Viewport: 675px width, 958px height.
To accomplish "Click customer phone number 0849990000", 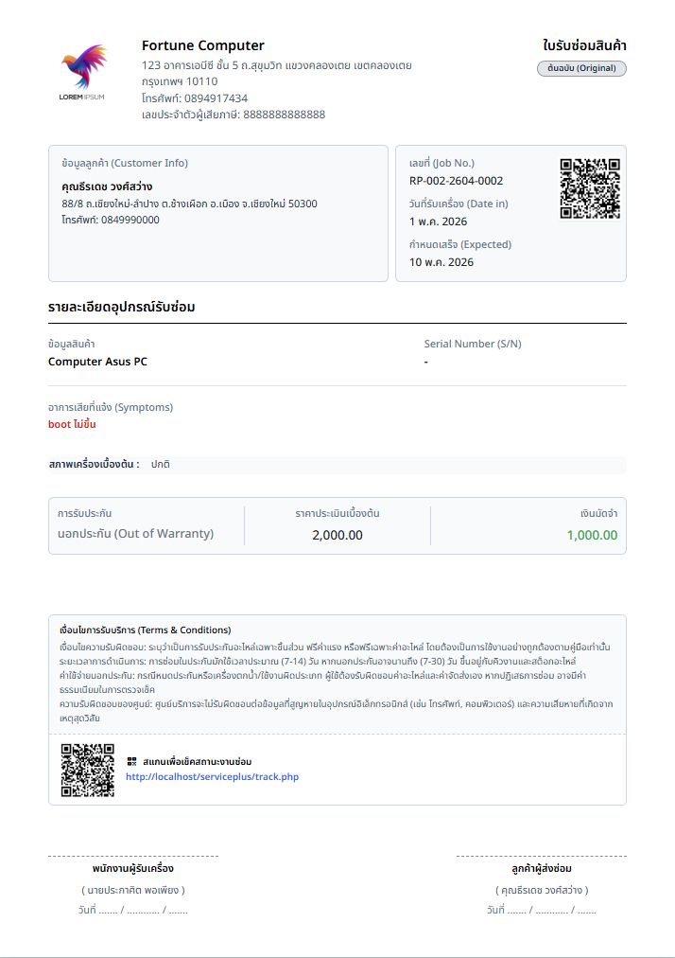I will coord(130,220).
